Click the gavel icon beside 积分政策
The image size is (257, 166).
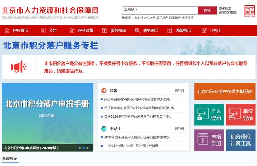[72, 30]
